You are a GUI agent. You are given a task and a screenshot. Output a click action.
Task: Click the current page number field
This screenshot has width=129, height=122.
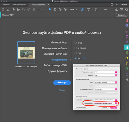[x=39, y=9]
